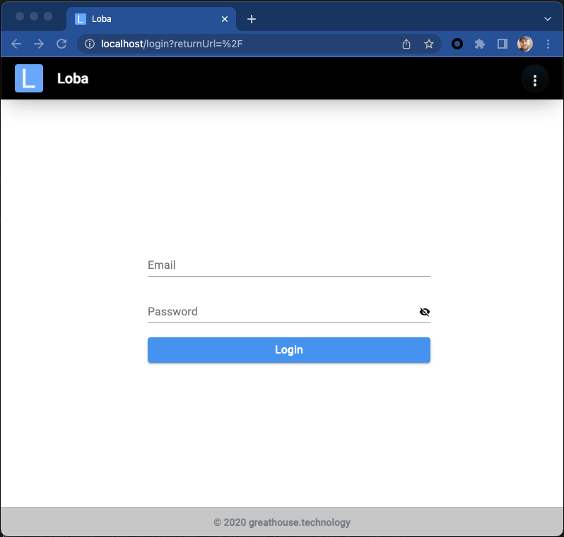This screenshot has width=564, height=537.
Task: Expand the tab search chevron
Action: (x=548, y=19)
